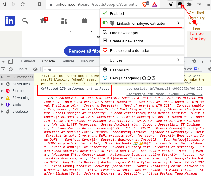Open LinkedIn My Network people icon
The image size is (211, 176).
pyautogui.click(x=64, y=21)
